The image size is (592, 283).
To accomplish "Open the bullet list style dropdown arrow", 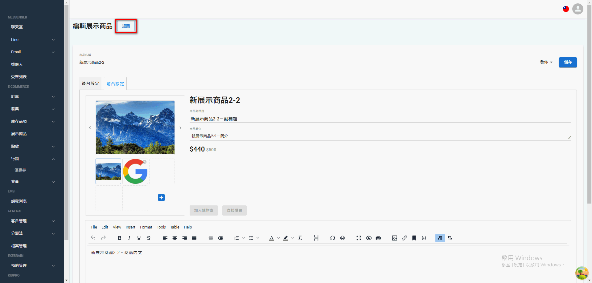I will (x=258, y=238).
